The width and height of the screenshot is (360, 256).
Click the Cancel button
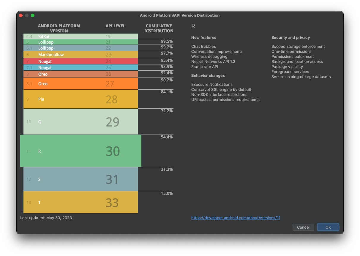(x=303, y=227)
